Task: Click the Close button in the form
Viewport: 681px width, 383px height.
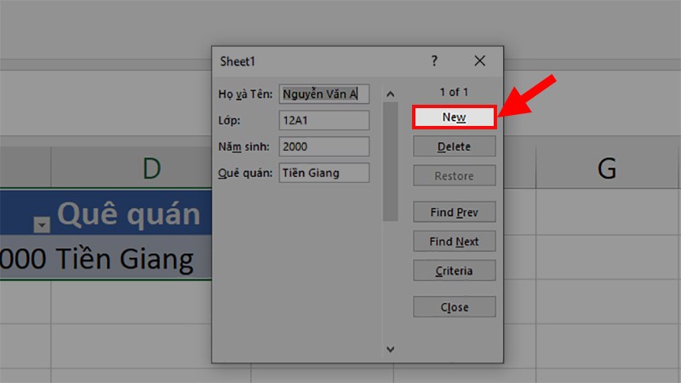Action: (x=454, y=306)
